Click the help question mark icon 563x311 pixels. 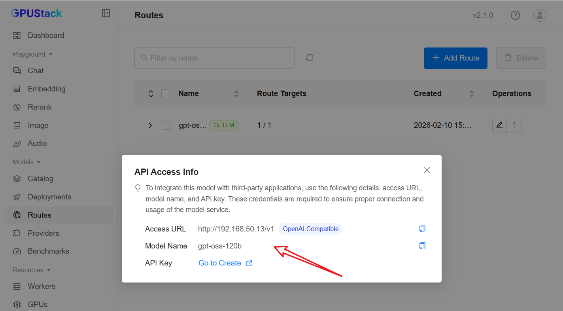tap(515, 15)
